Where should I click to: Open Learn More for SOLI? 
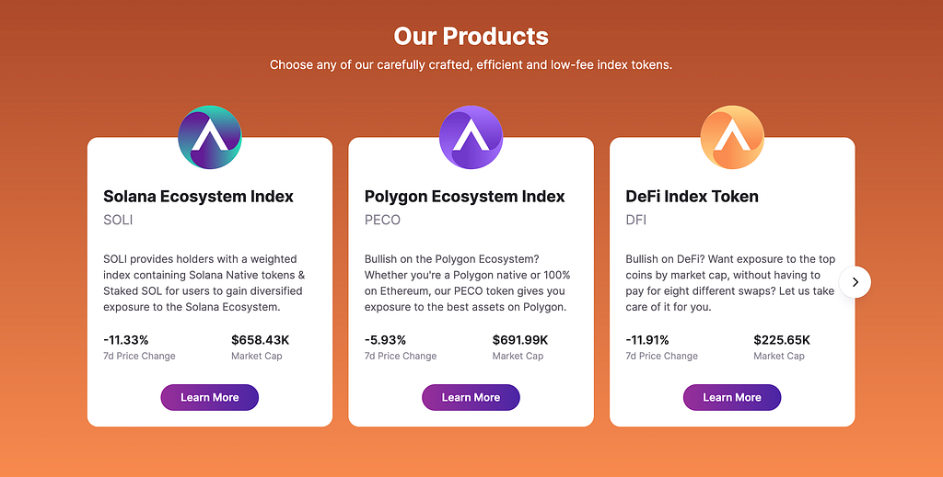coord(209,397)
